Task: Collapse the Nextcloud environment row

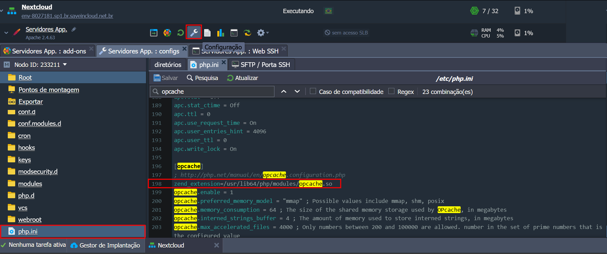Action: [x=2, y=11]
